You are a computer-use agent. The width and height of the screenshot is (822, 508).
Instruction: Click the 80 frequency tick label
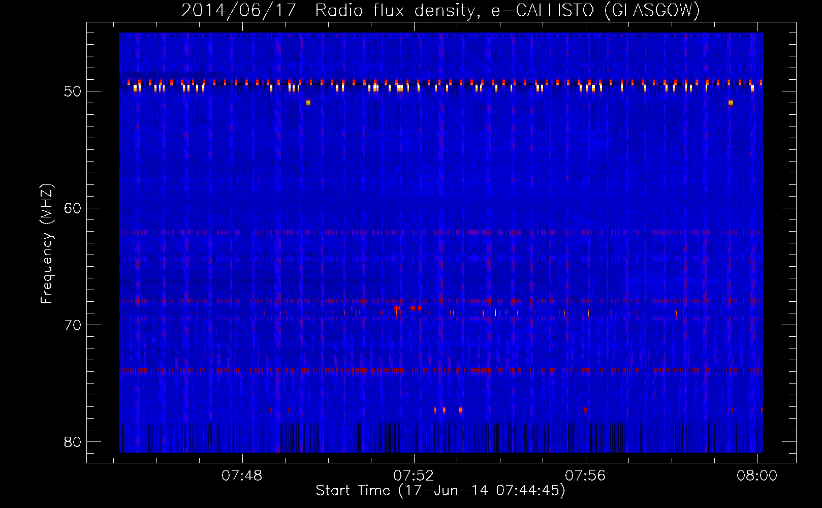pos(73,442)
